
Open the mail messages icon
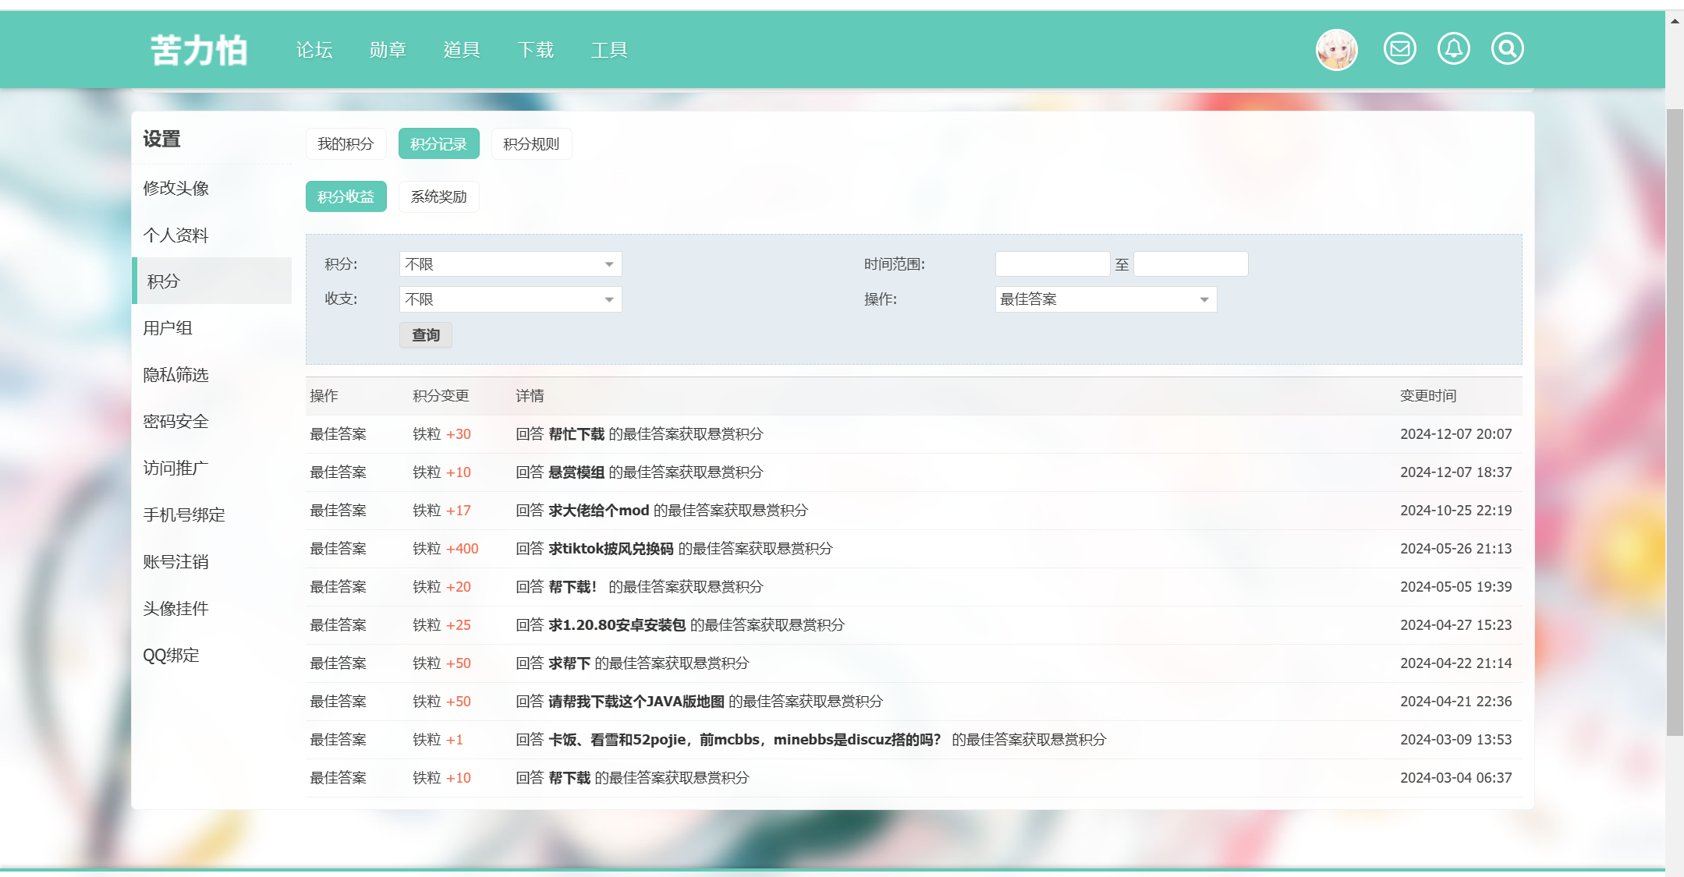pos(1399,48)
